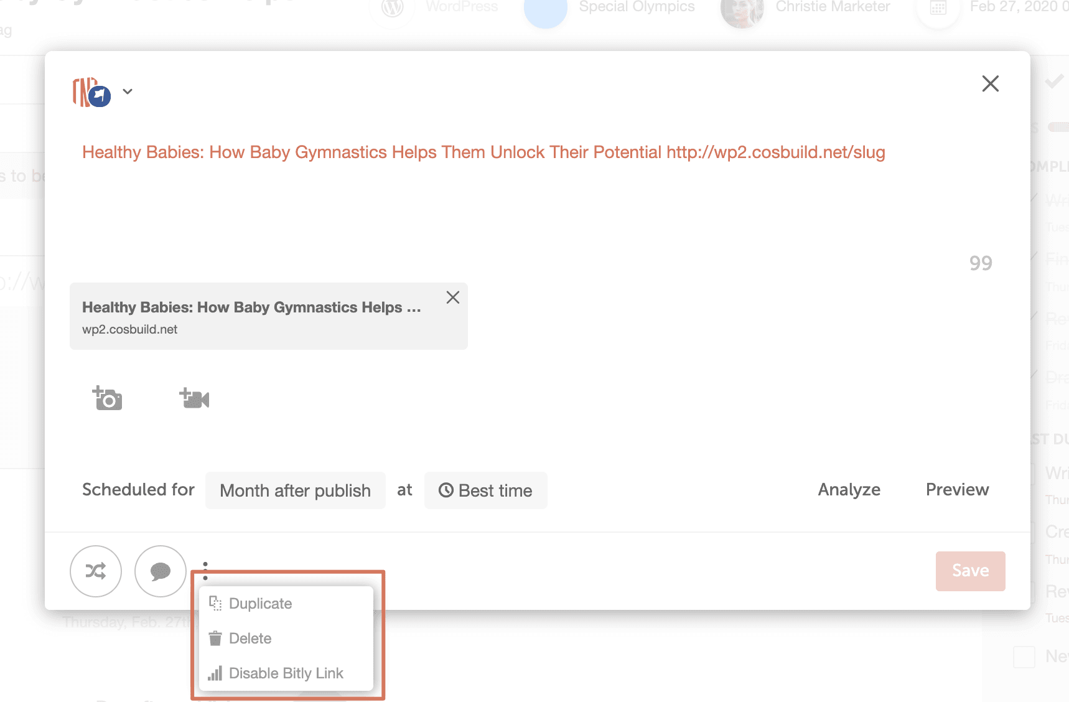
Task: Open the Best time selector
Action: [x=485, y=490]
